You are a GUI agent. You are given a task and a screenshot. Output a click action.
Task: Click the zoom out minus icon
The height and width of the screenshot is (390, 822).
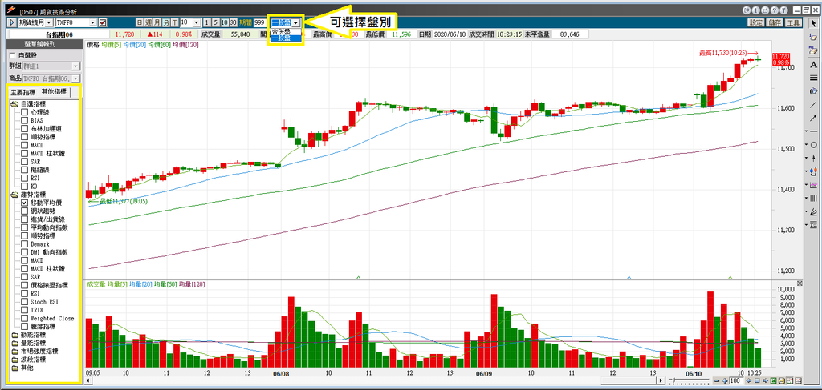(718, 380)
